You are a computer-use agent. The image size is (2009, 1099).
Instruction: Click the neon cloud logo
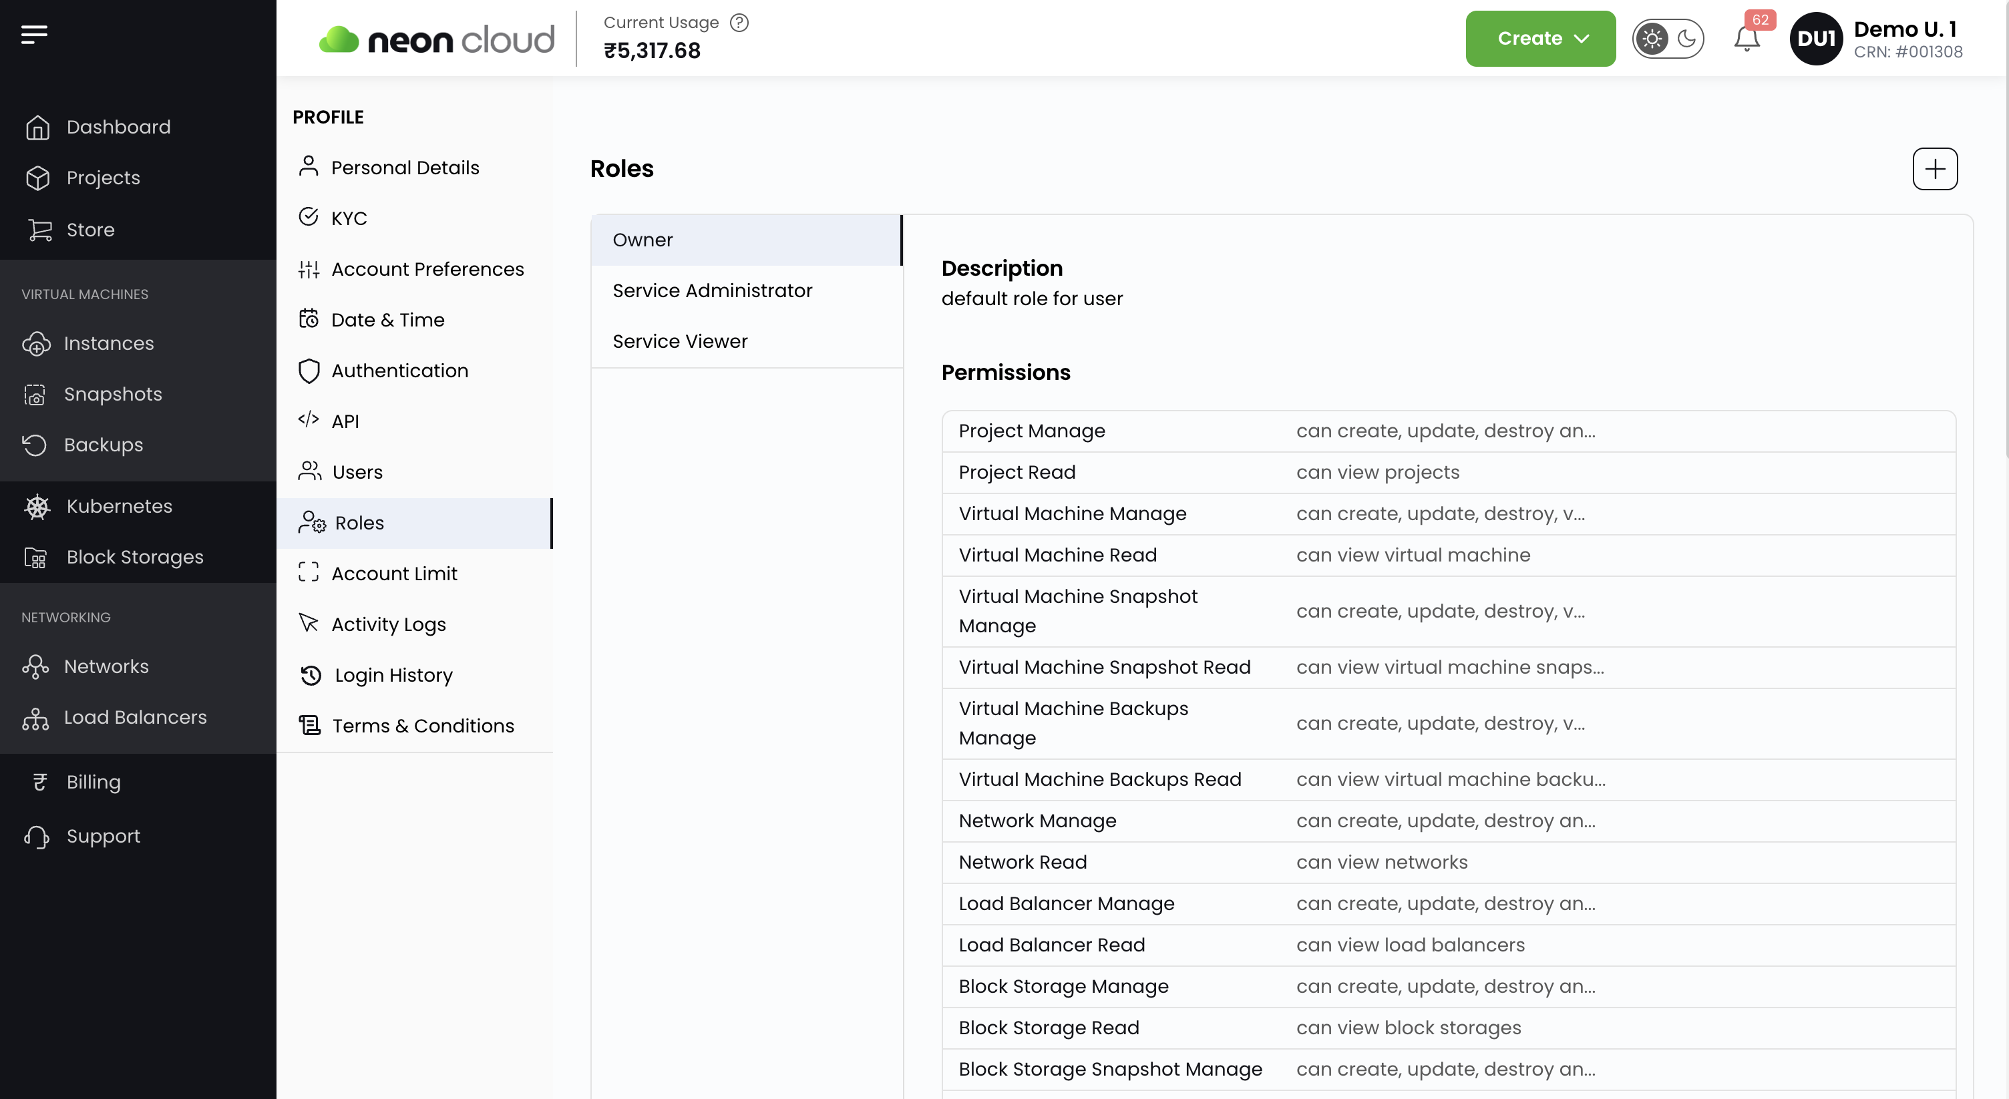tap(437, 39)
